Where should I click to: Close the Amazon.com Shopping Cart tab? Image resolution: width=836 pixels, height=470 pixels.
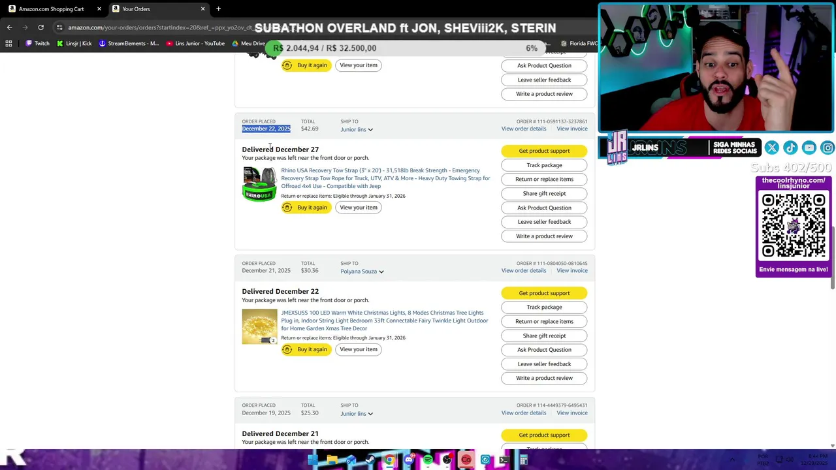pos(99,9)
